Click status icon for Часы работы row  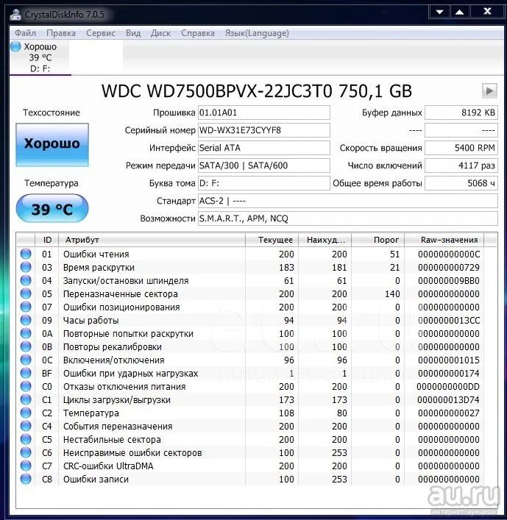(x=26, y=321)
